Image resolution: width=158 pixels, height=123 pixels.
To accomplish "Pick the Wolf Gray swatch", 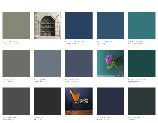I will coord(48,63).
